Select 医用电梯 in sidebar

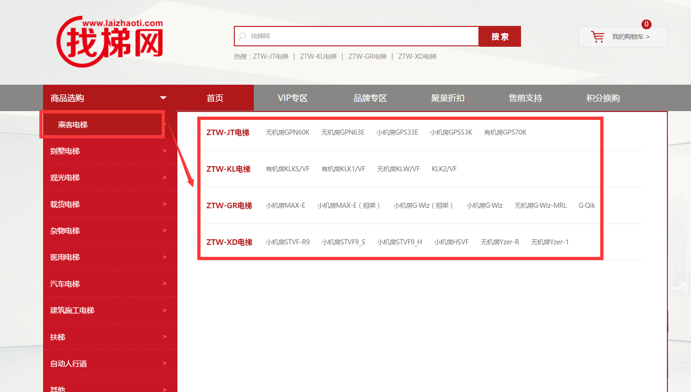(x=65, y=257)
